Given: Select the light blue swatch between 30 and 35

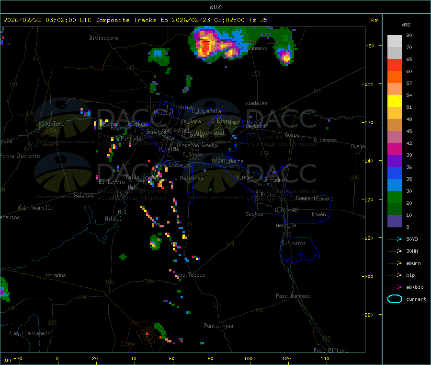Looking at the screenshot, I should [x=395, y=185].
